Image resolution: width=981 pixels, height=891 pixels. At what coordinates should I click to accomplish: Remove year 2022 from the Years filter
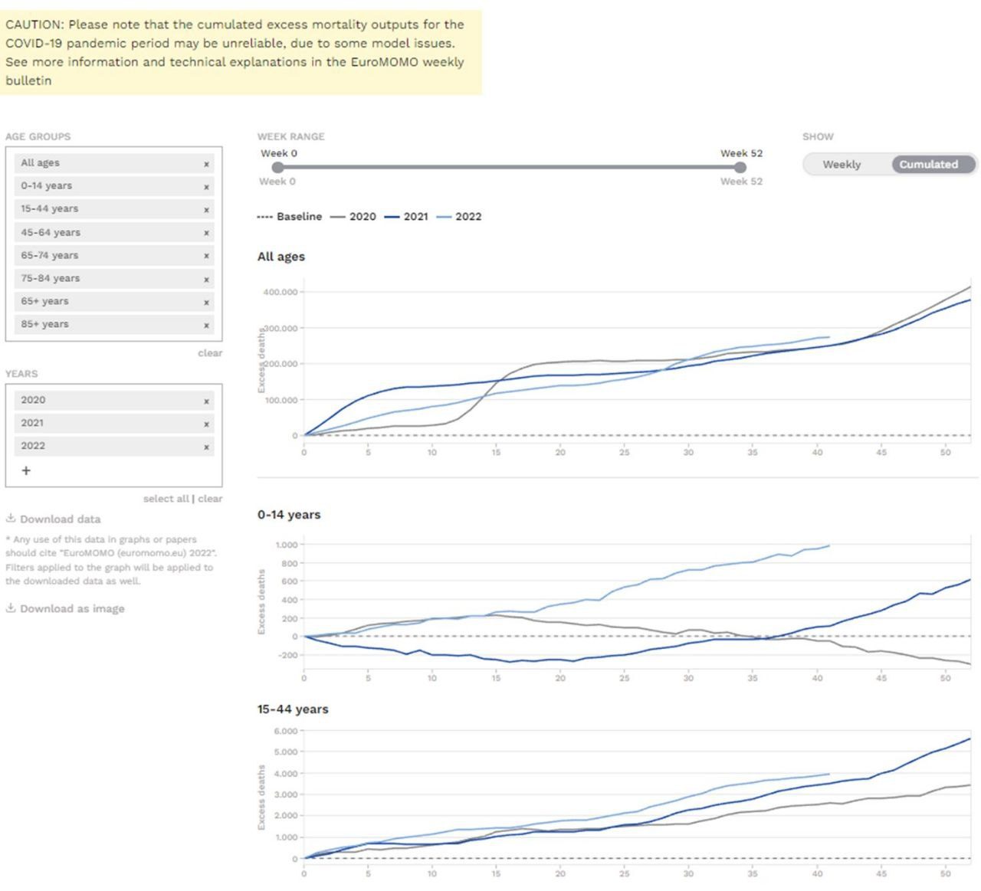[x=206, y=447]
